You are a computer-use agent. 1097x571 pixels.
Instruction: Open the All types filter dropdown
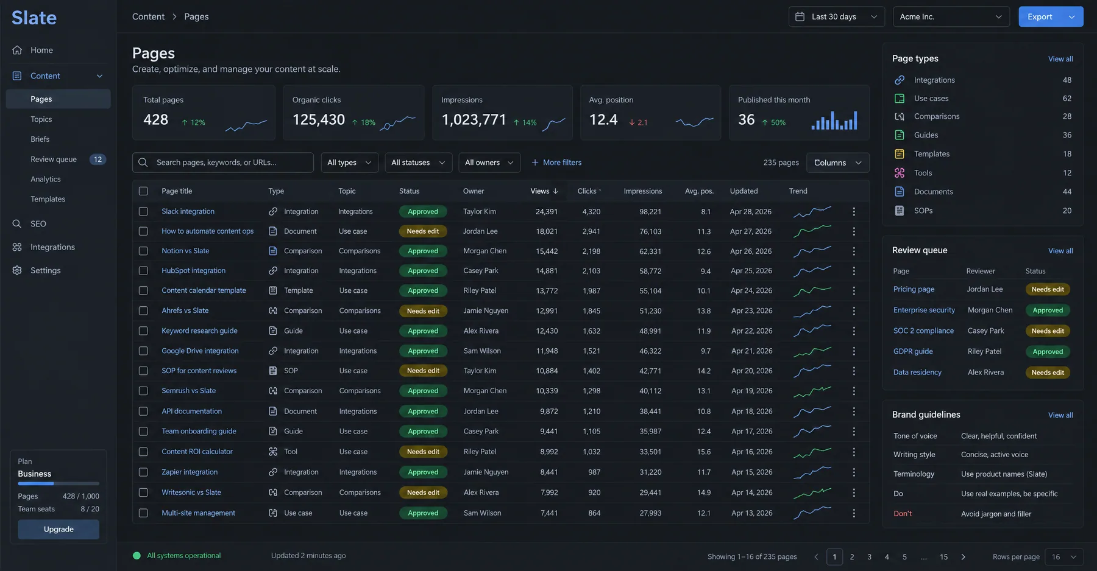point(349,163)
